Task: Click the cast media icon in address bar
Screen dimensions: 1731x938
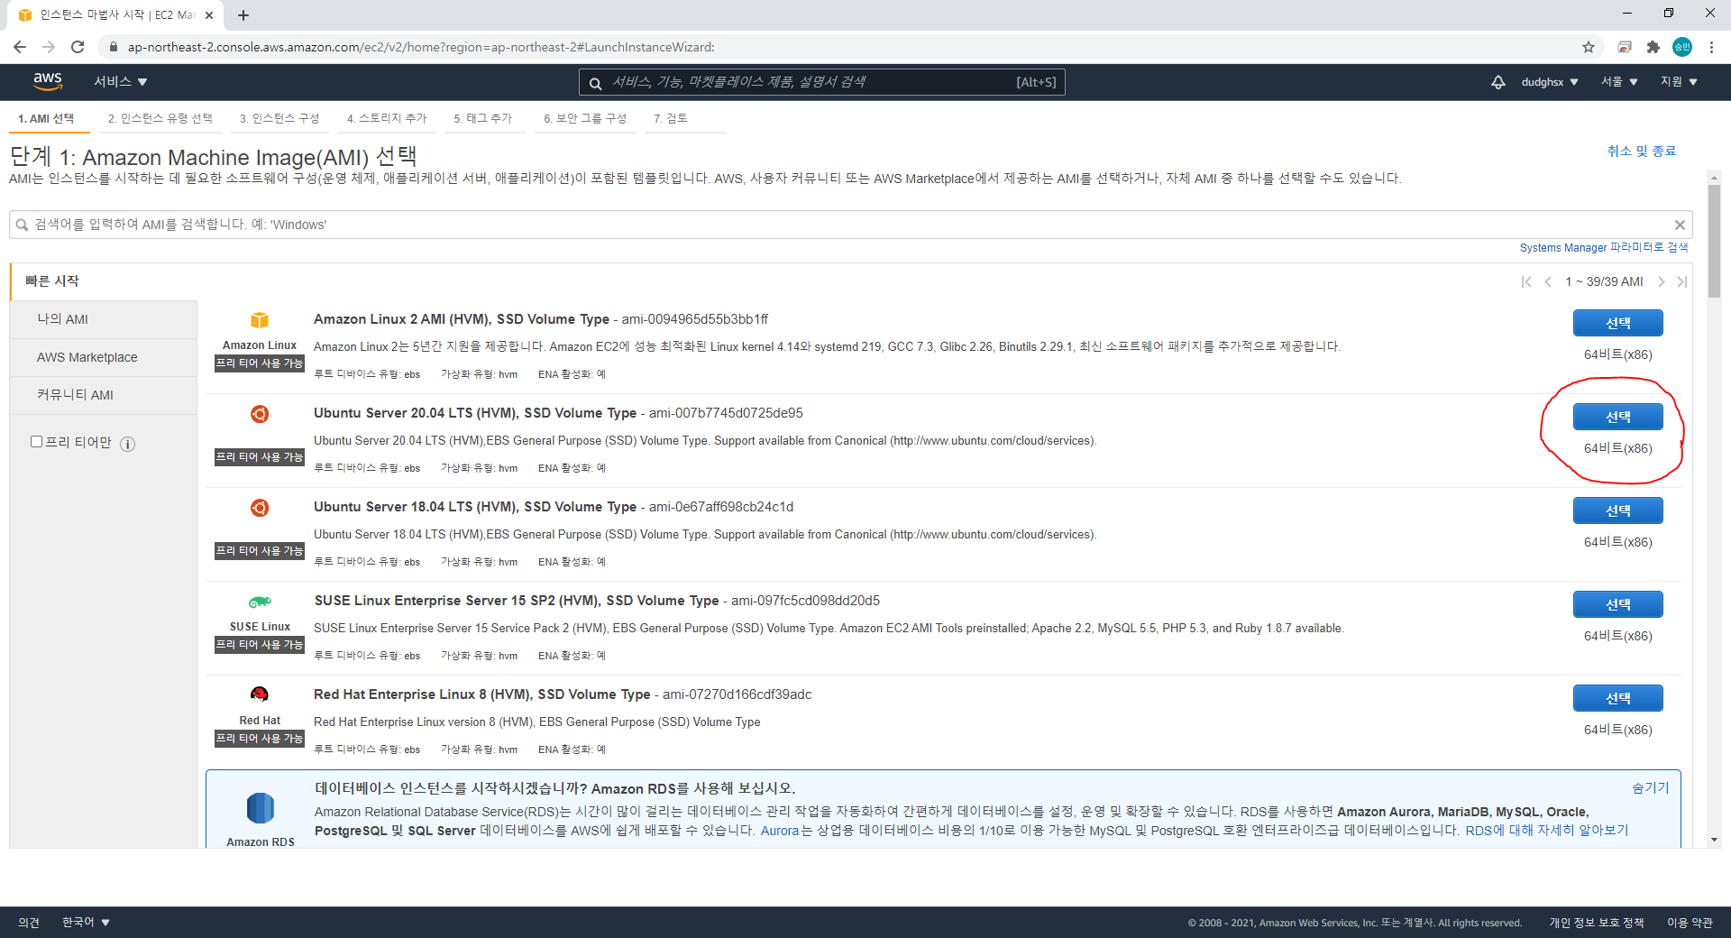Action: click(x=1625, y=47)
